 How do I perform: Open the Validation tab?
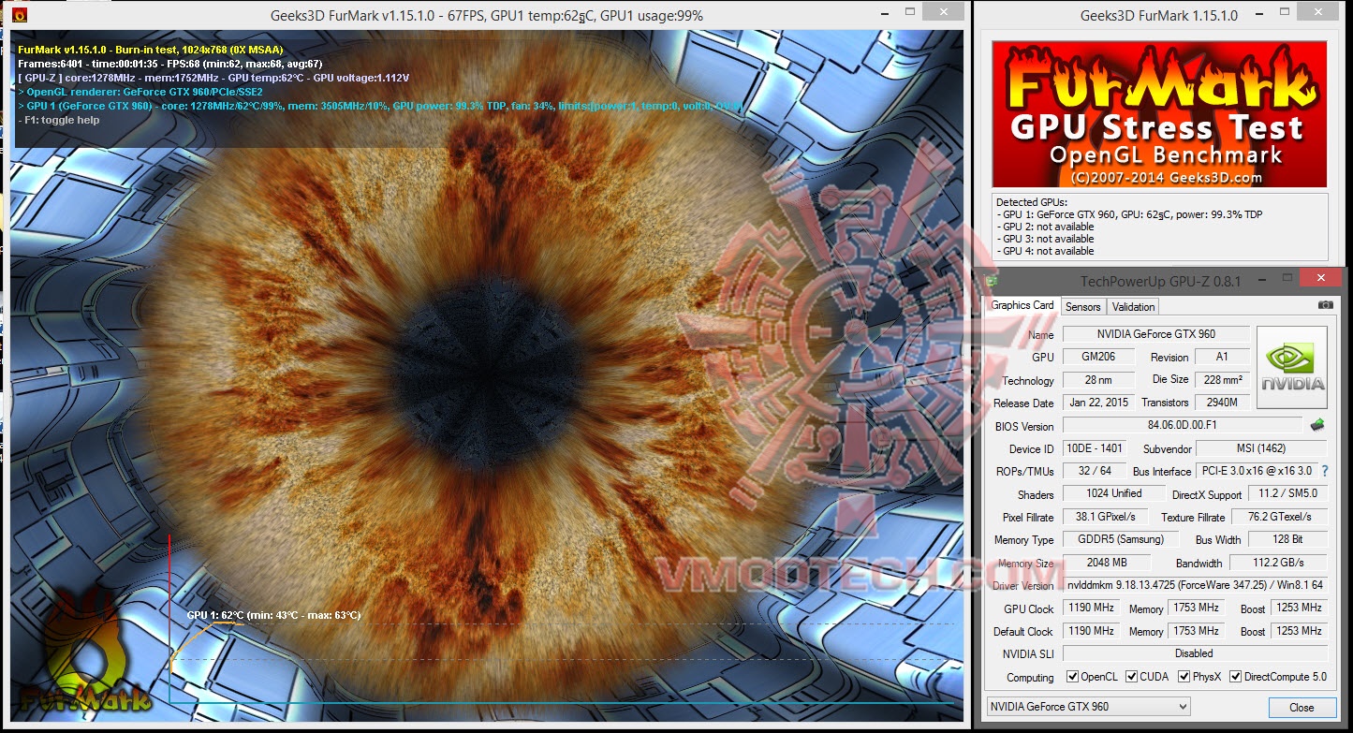coord(1133,306)
